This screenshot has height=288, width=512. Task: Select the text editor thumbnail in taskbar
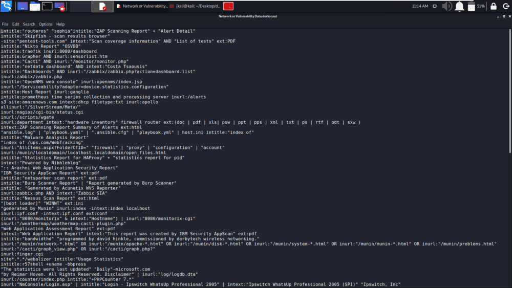click(102, 6)
